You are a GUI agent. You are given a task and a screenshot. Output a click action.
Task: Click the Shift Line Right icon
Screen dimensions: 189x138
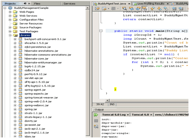181,9
